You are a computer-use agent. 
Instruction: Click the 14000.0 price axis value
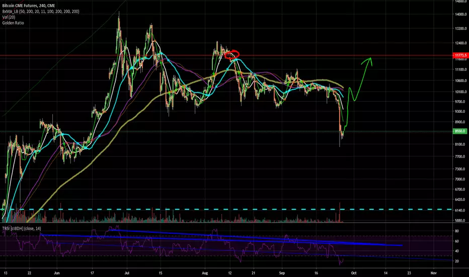(x=460, y=15)
